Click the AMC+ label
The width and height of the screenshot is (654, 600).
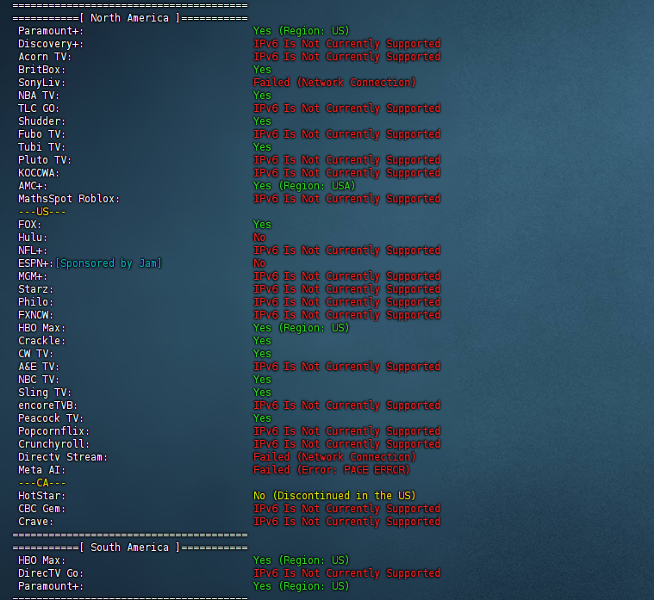tap(33, 186)
